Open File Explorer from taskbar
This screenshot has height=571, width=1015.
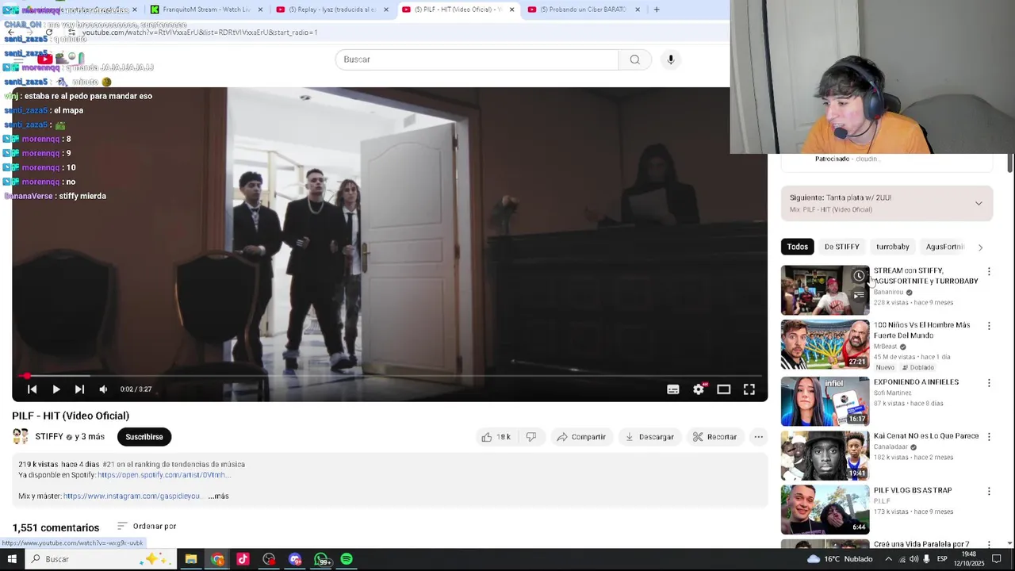(x=191, y=559)
